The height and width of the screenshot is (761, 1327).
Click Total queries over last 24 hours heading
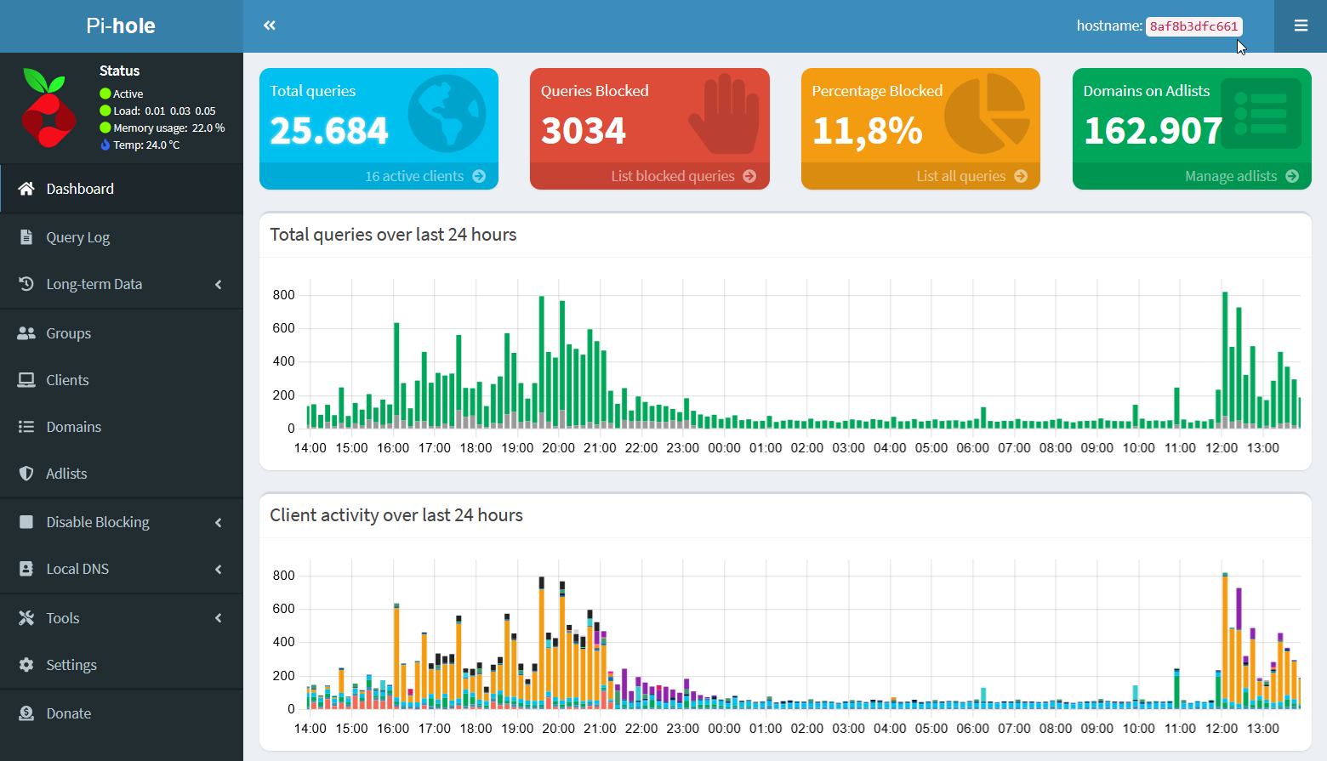coord(393,235)
